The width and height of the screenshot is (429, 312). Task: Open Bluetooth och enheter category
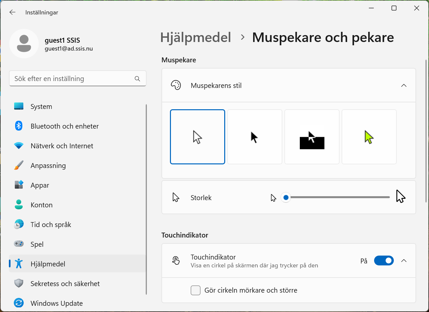click(78, 126)
